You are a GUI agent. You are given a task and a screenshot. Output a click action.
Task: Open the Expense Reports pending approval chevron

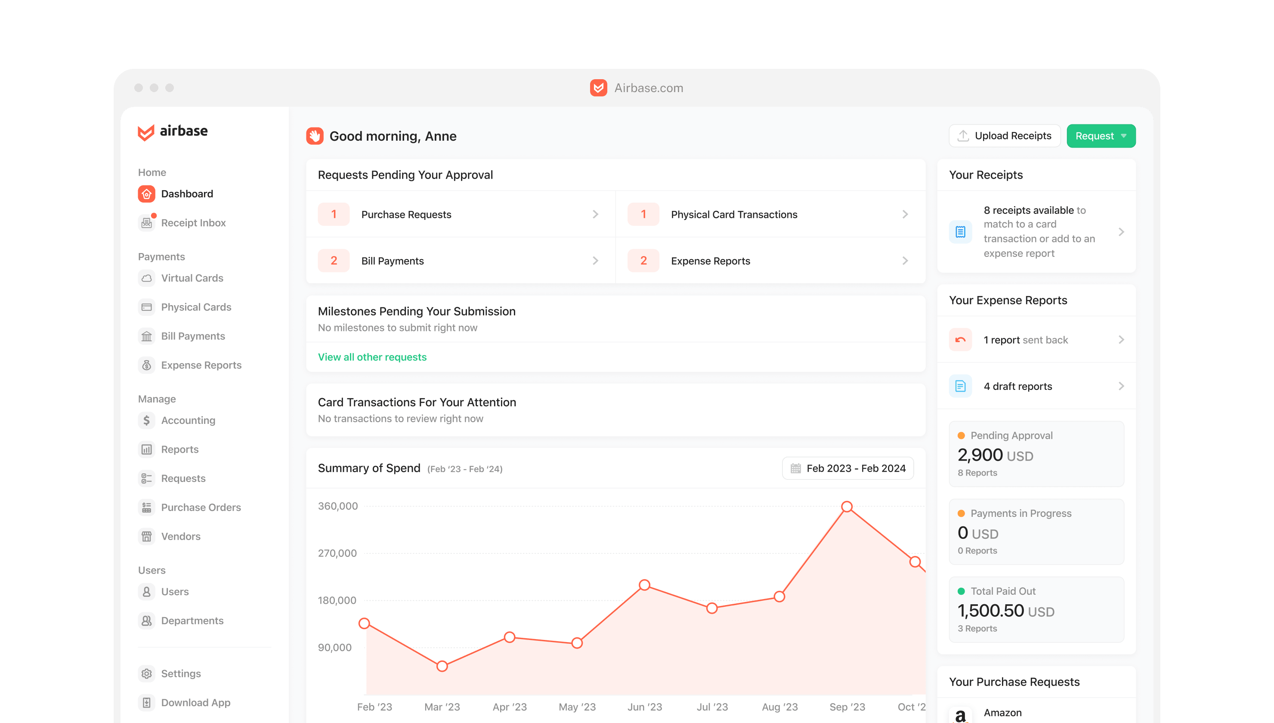pyautogui.click(x=905, y=261)
